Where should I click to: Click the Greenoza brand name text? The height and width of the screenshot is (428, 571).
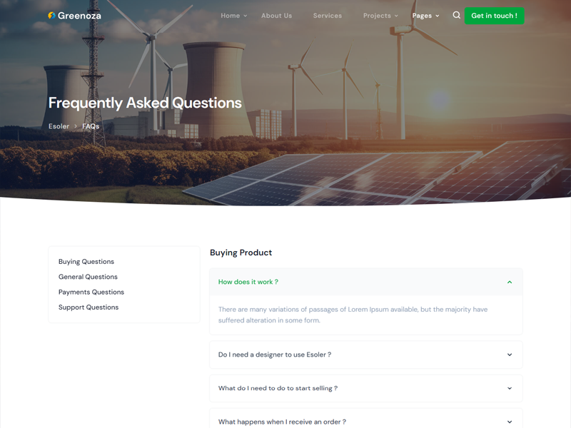pos(79,16)
